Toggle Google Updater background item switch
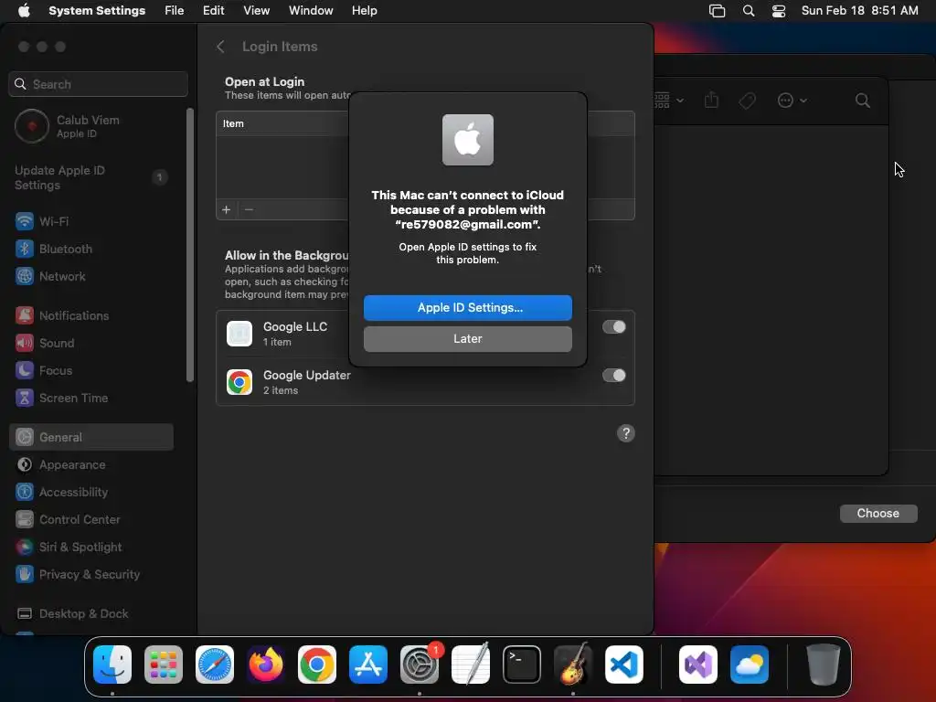The image size is (936, 702). click(x=613, y=376)
